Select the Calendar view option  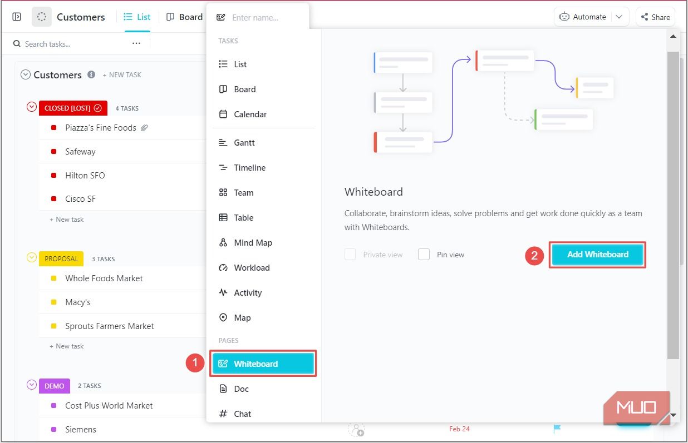point(264,114)
